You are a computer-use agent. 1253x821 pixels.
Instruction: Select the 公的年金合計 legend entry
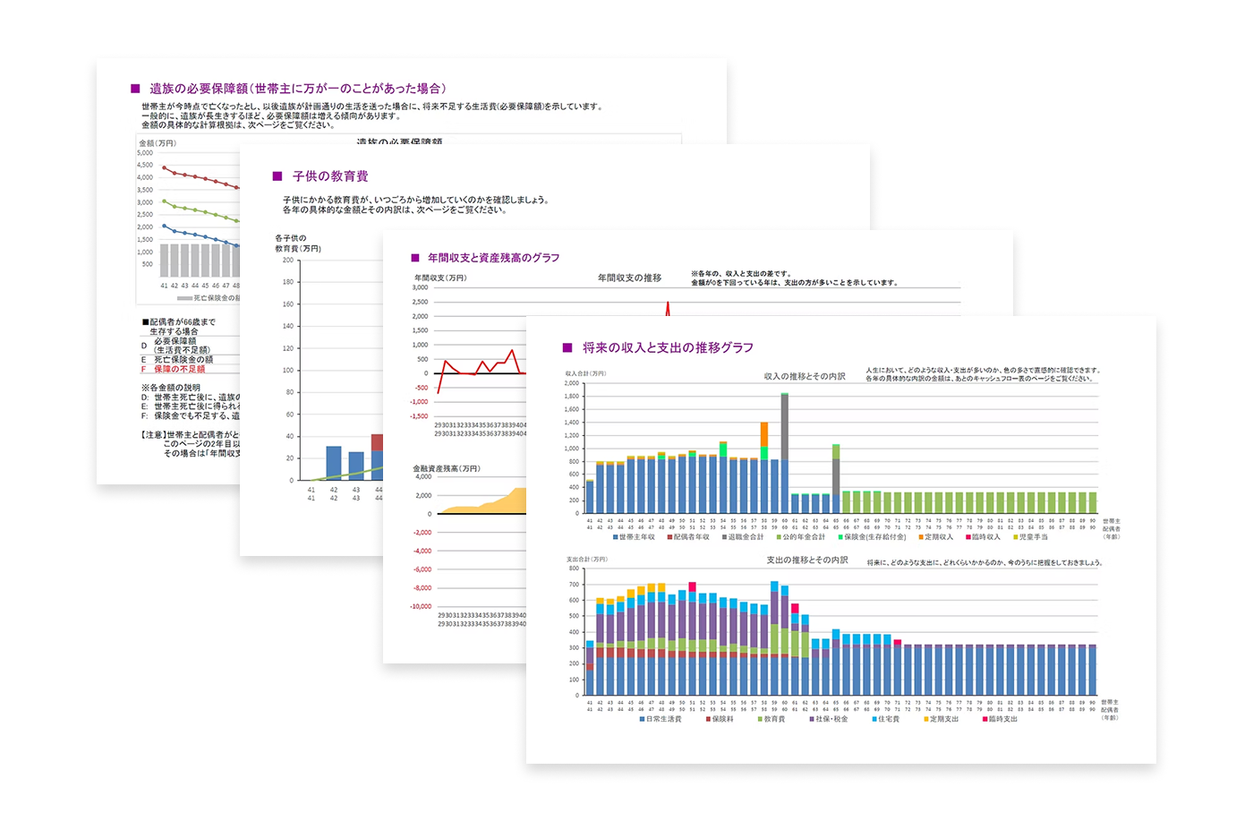pyautogui.click(x=804, y=537)
